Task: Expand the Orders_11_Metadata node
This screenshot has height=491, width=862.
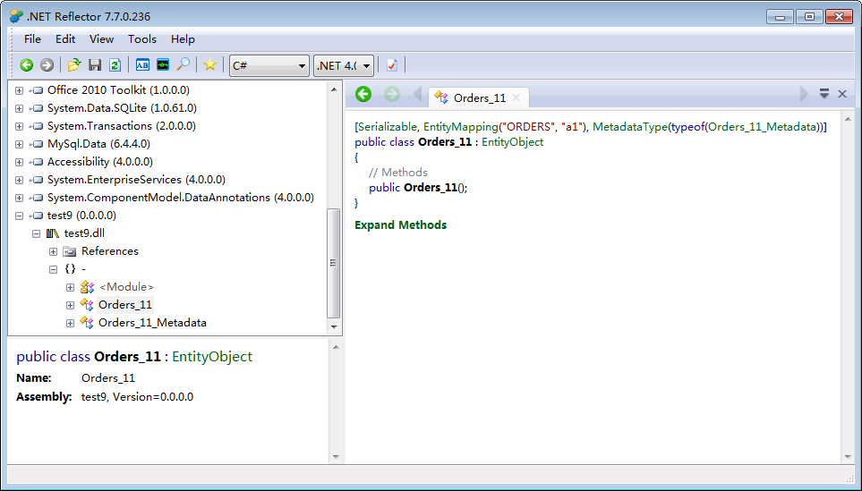Action: click(x=71, y=323)
